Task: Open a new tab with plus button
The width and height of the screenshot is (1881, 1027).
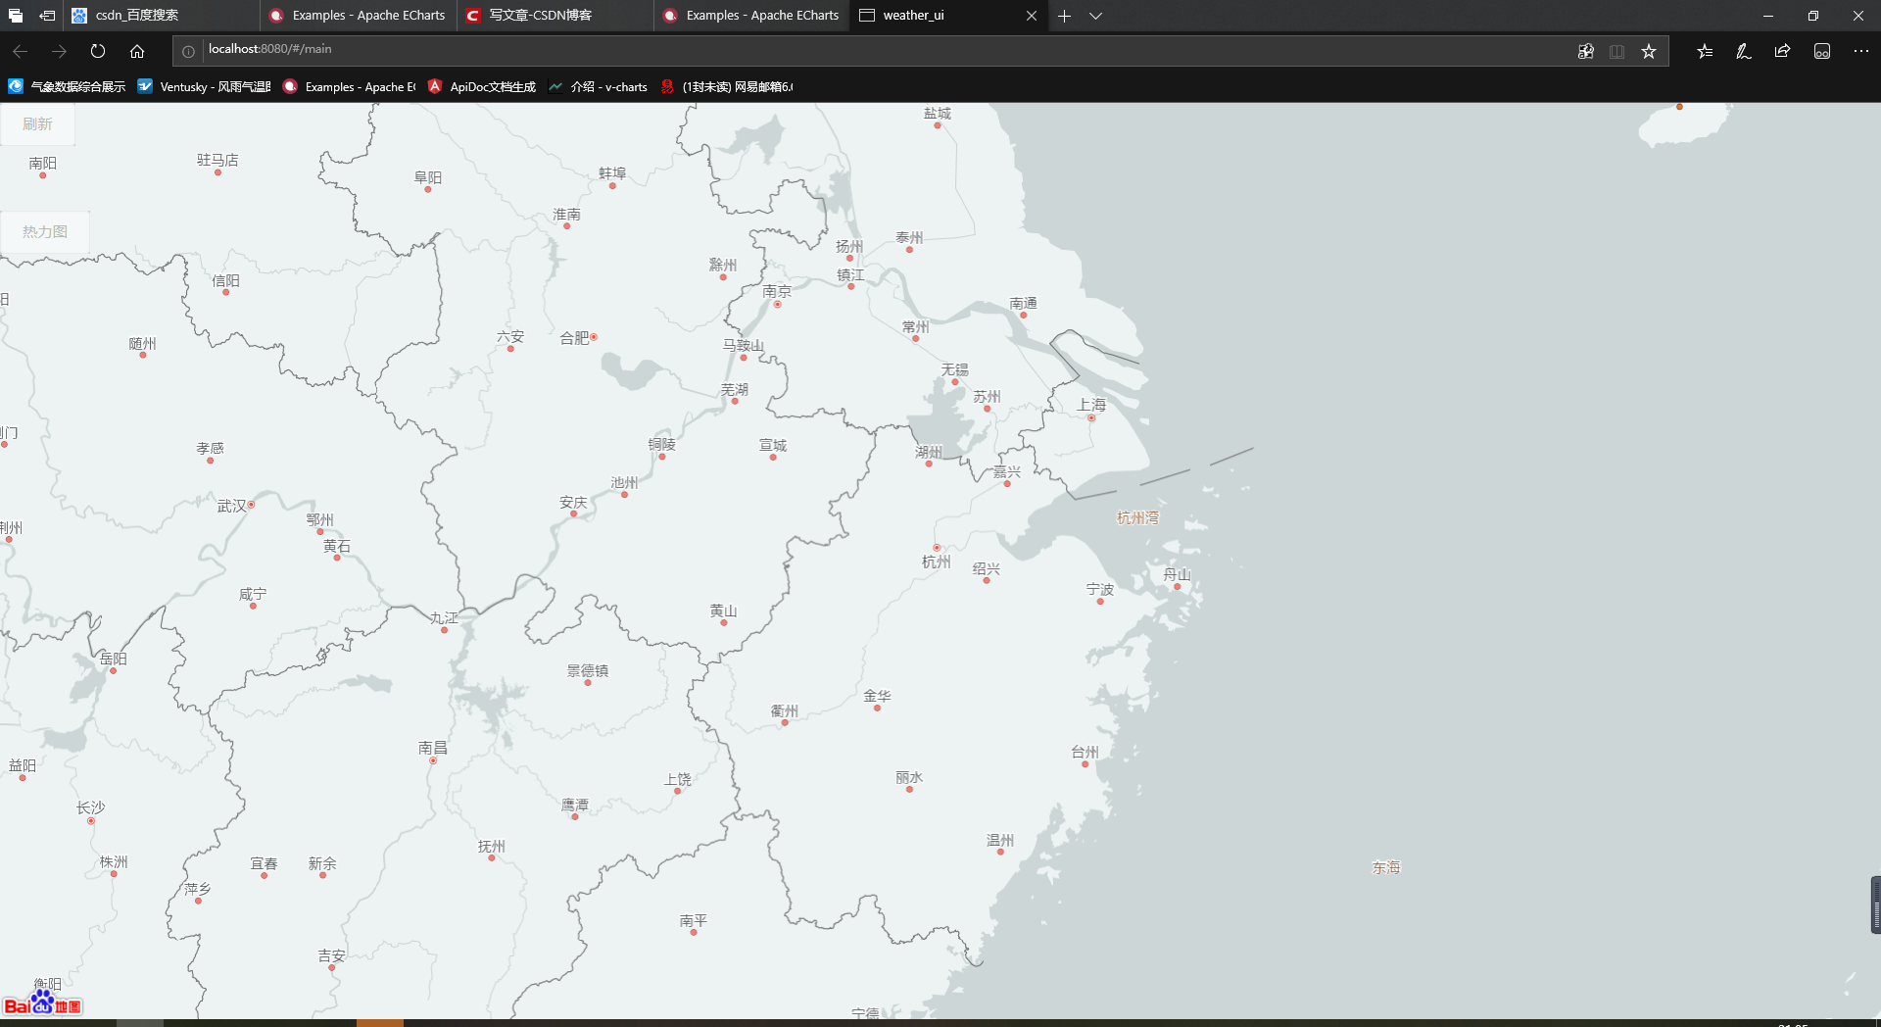Action: tap(1065, 16)
